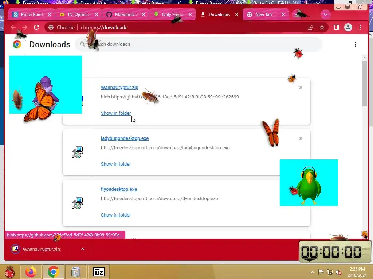373x279 pixels.
Task: Click the muted volume tray icon
Action: point(339,272)
